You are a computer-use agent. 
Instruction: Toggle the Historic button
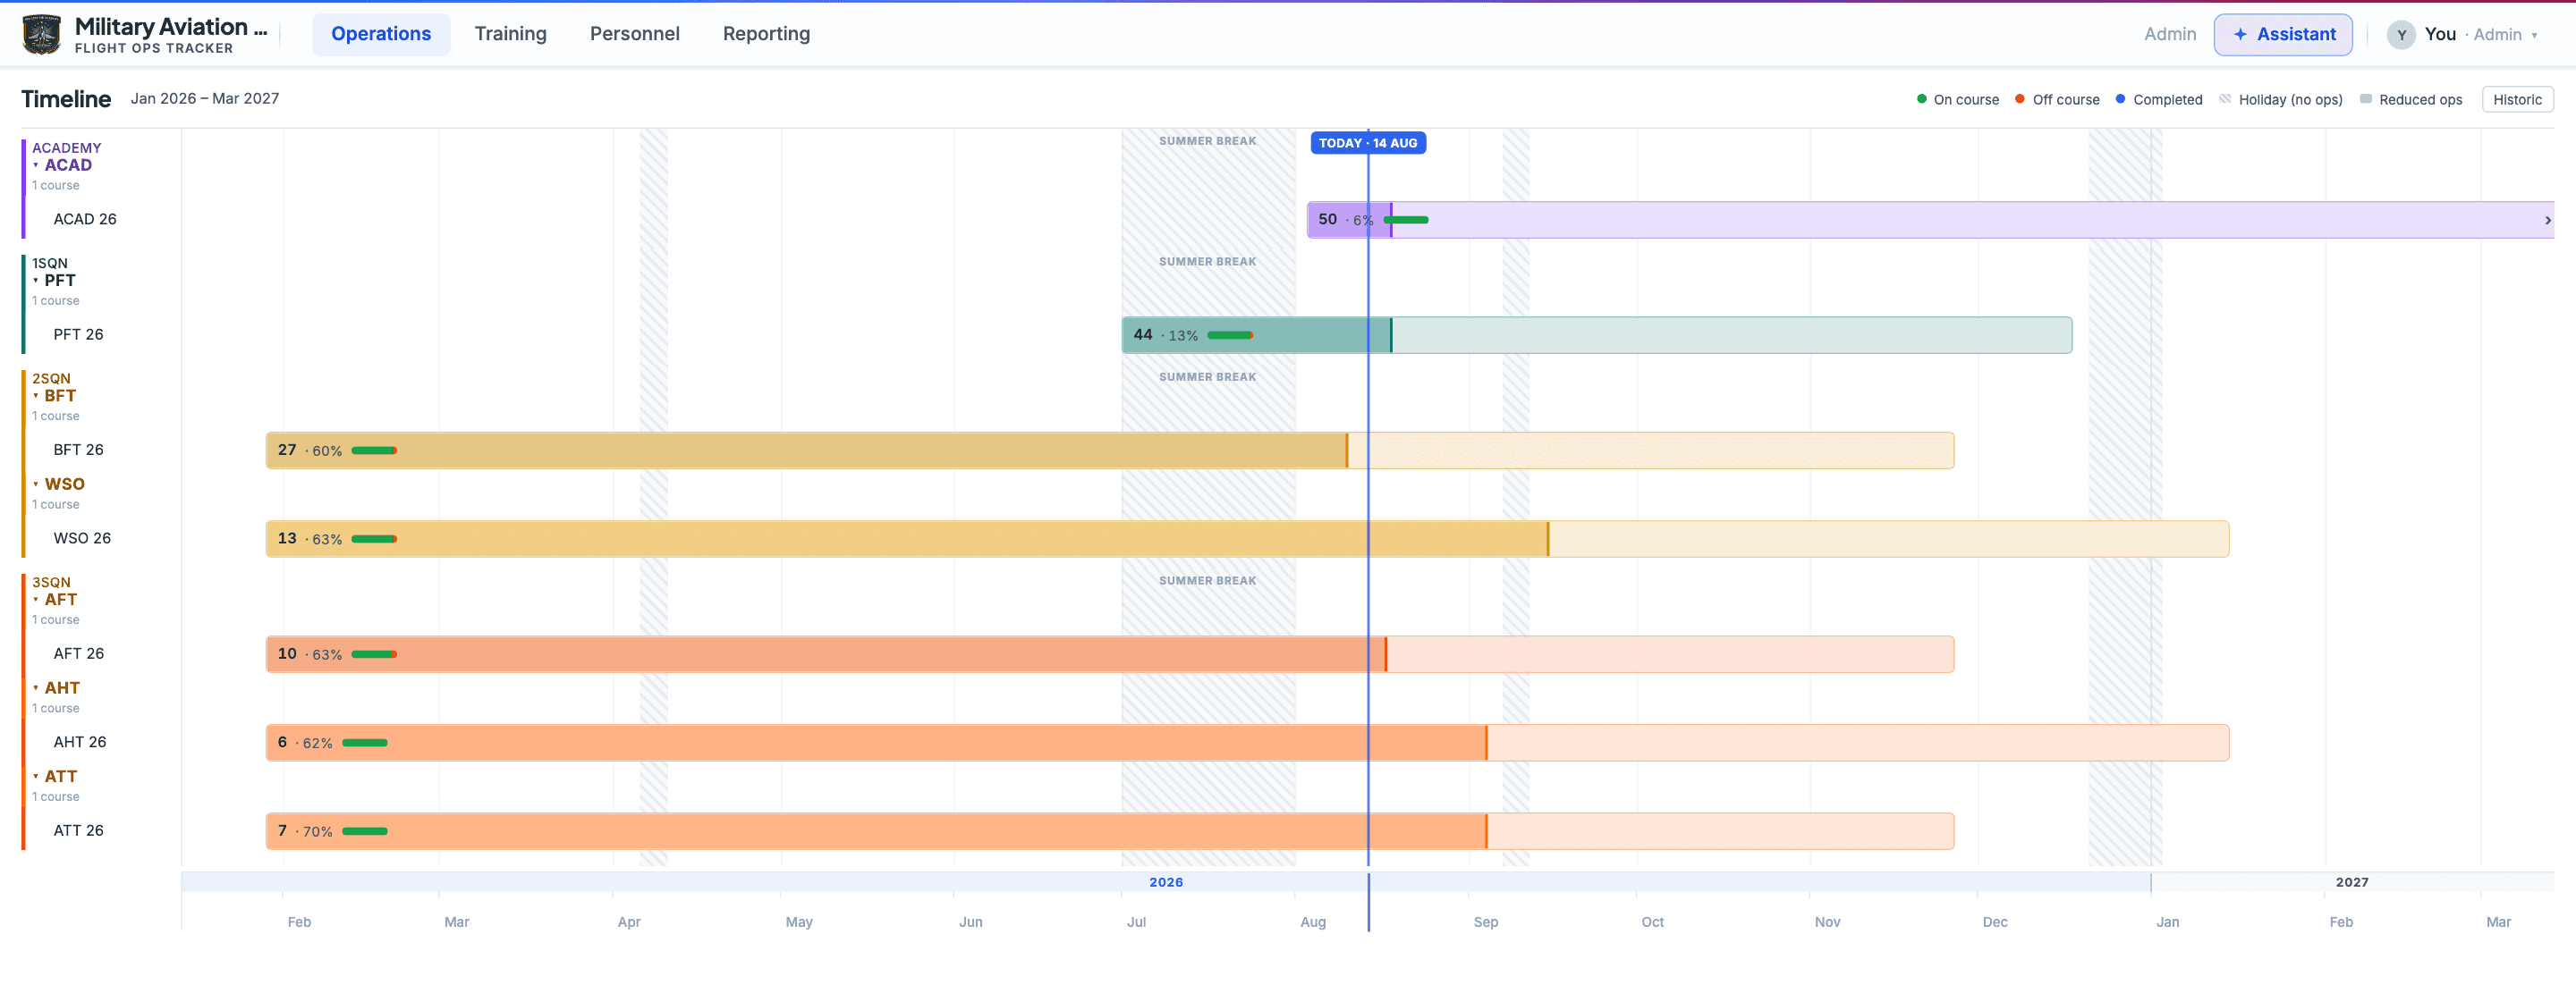pos(2517,99)
